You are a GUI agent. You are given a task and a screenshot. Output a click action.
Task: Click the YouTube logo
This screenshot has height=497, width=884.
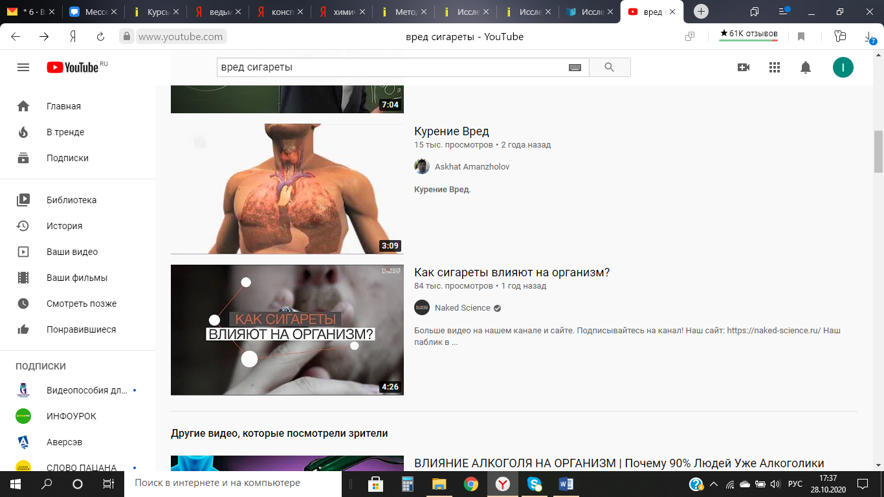click(x=72, y=67)
